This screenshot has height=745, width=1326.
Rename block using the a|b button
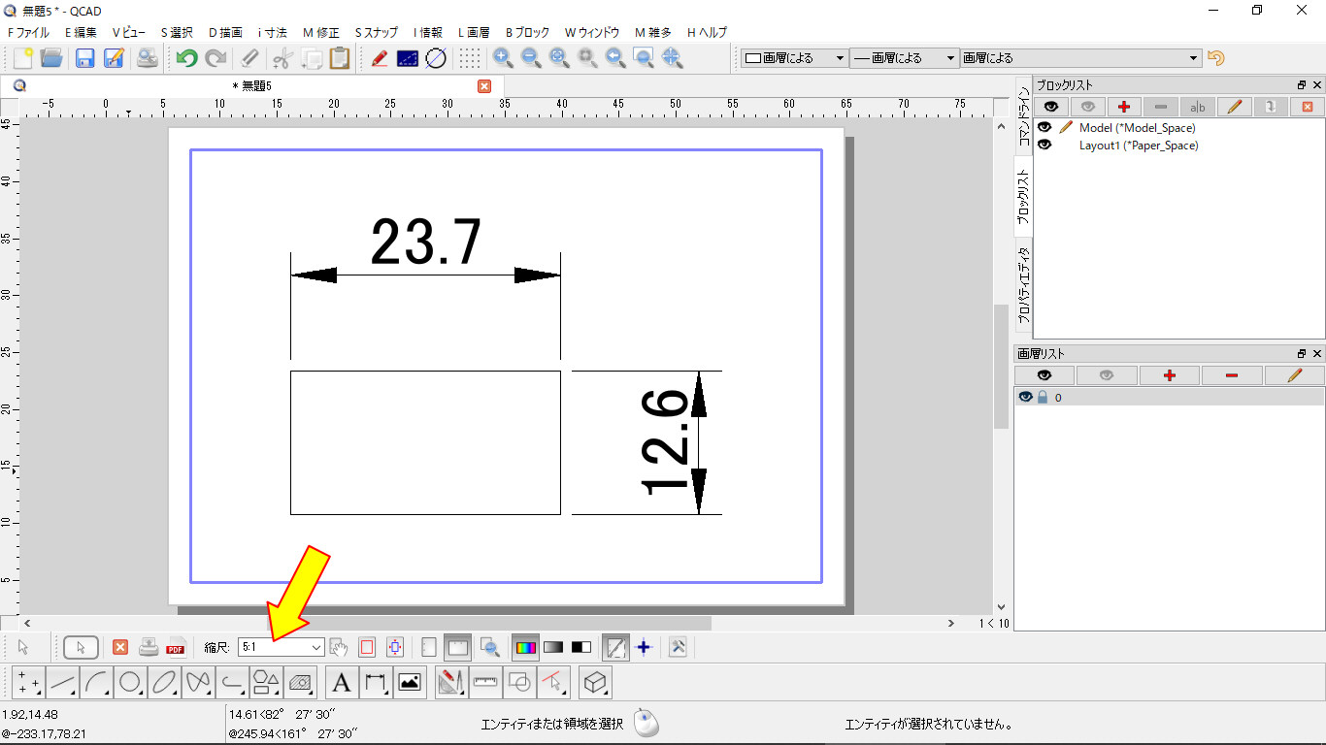pyautogui.click(x=1198, y=106)
